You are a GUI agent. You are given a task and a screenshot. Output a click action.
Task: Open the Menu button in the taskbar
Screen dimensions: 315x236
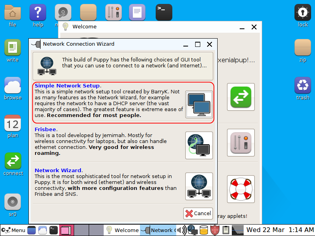[13, 230]
